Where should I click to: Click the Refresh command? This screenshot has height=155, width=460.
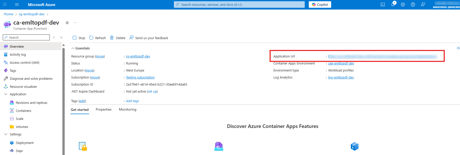coord(97,38)
